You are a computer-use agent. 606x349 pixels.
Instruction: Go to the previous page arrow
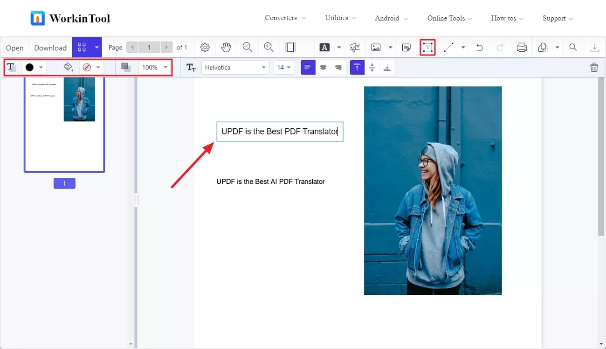pyautogui.click(x=132, y=47)
